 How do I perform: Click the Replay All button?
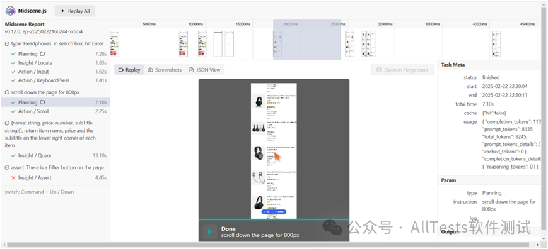(75, 11)
